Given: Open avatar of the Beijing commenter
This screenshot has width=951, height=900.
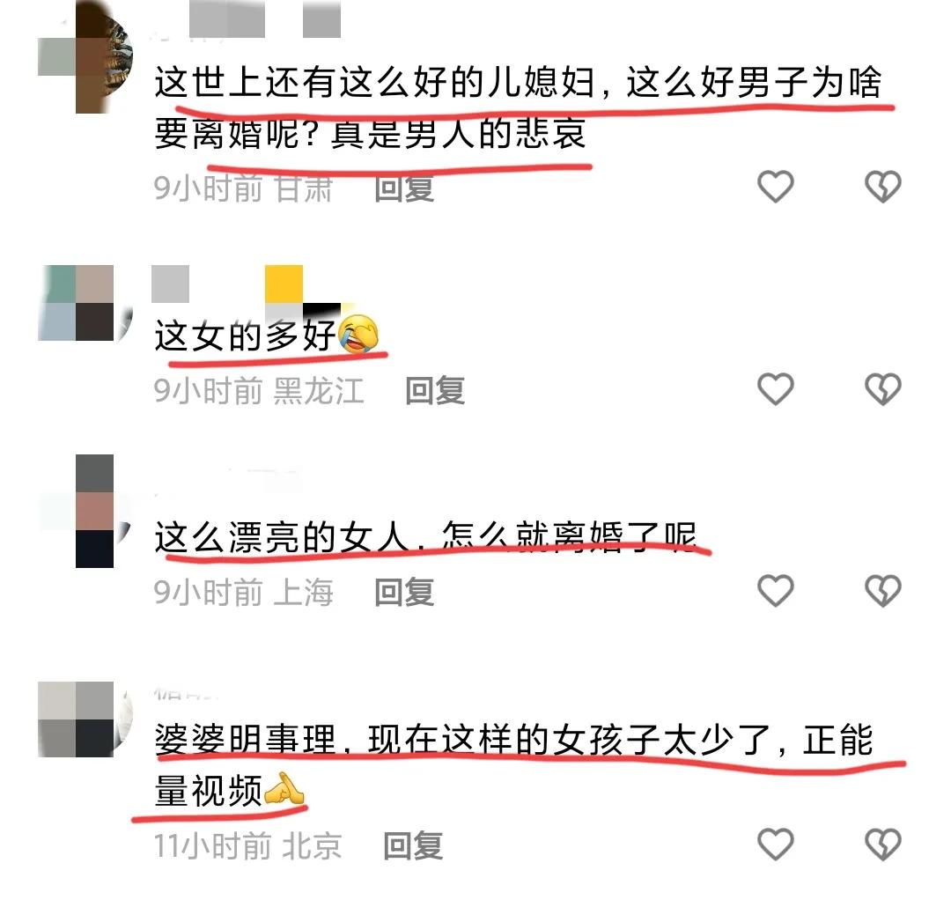Looking at the screenshot, I should tap(85, 719).
